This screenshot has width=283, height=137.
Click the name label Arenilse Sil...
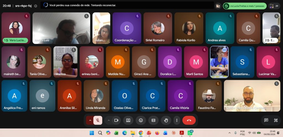coord(68,108)
